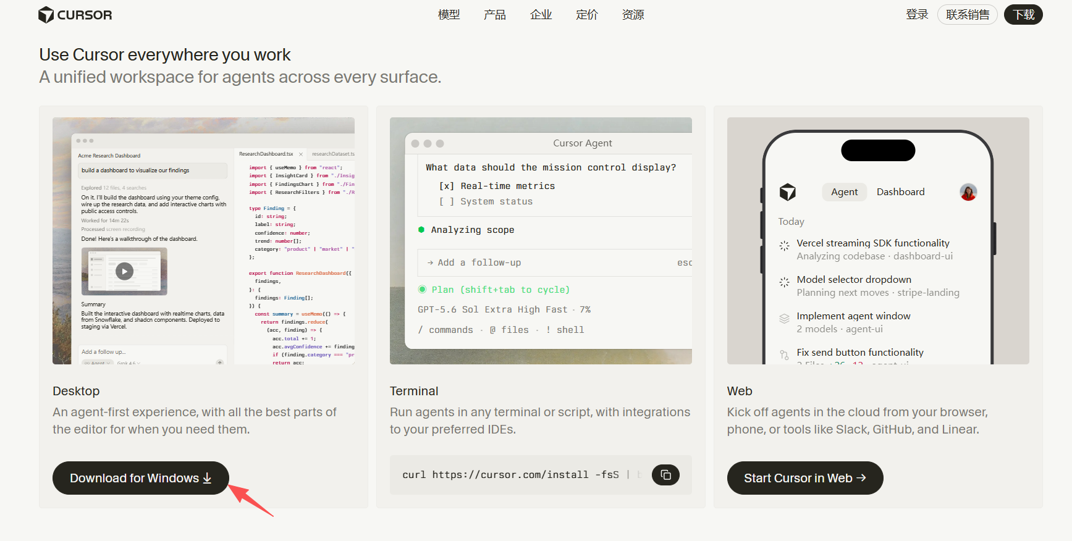Open the user avatar in the phone preview
Screen dimensions: 1072x541
968,192
